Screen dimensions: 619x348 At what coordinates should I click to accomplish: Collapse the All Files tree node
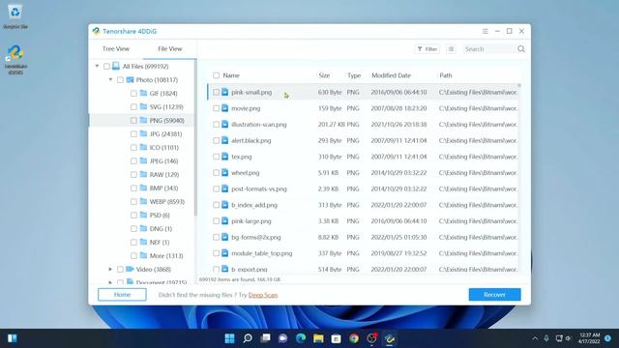pos(97,66)
